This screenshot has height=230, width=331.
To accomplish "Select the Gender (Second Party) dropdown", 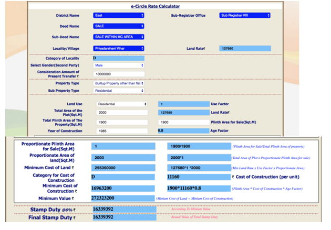I will click(x=119, y=65).
